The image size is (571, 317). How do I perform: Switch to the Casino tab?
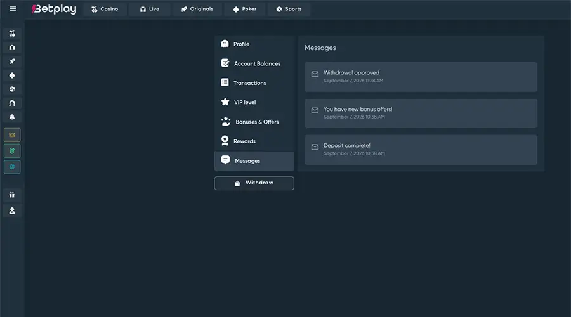[105, 9]
